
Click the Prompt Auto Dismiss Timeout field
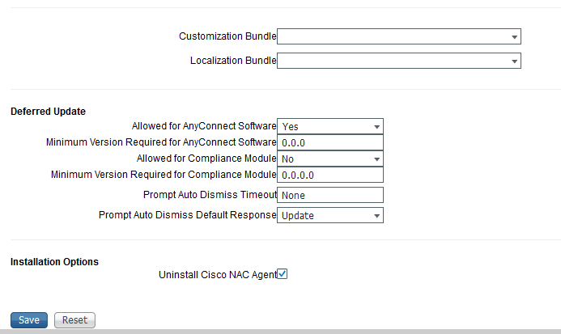329,195
